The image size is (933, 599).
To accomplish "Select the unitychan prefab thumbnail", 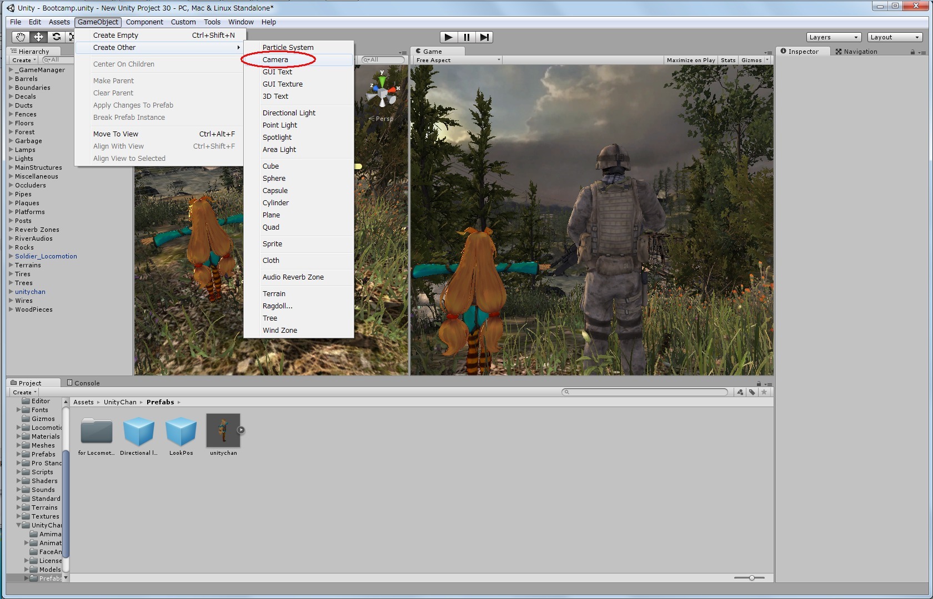I will 223,430.
